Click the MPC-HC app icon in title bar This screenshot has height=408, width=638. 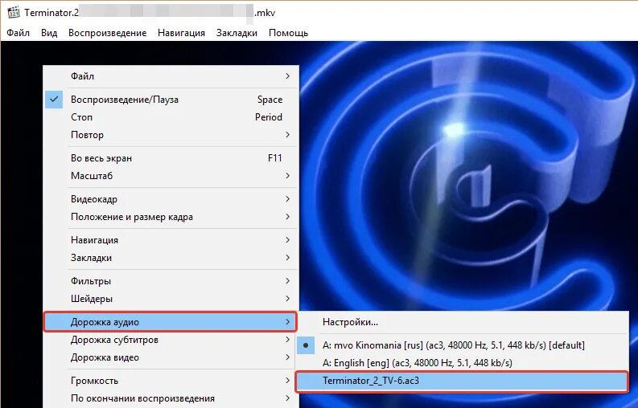point(14,12)
